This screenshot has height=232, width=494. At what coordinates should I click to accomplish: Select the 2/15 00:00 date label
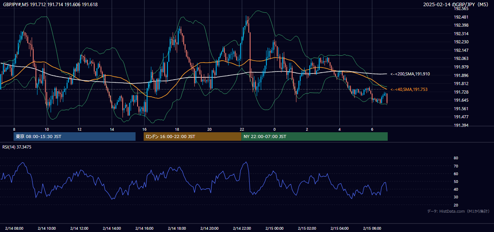pos(274,228)
